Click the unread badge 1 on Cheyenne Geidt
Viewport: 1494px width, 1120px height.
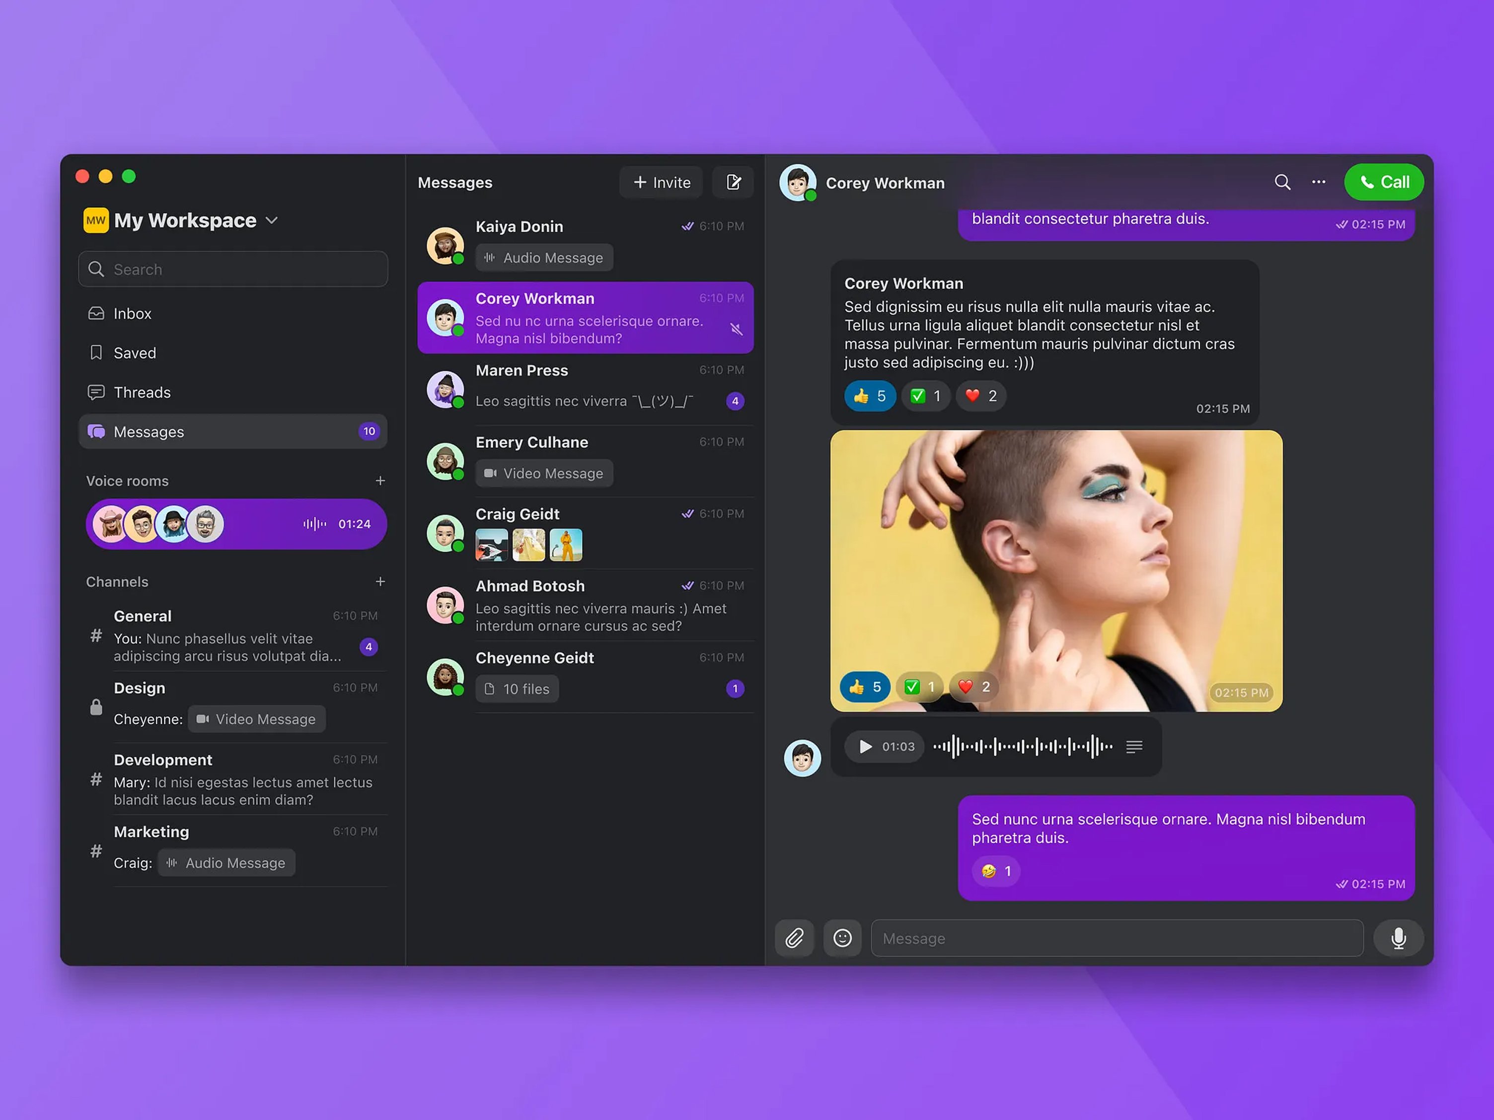pos(735,689)
